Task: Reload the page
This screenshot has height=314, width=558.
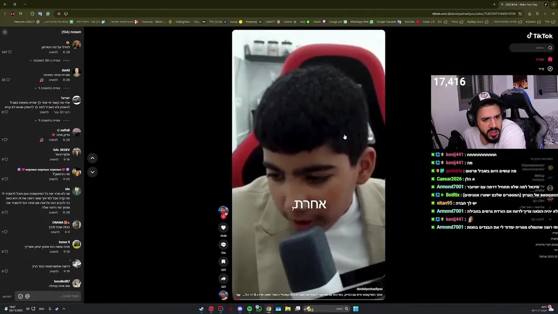Action: (538, 14)
